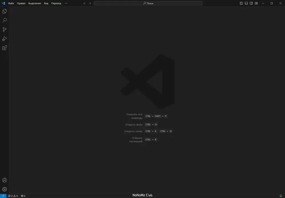Open the Переход menu
Screen dimensions: 285x198
click(x=56, y=3)
